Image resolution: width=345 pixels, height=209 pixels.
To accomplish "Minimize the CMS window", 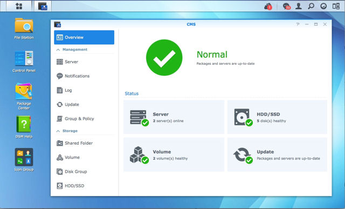I will (307, 24).
